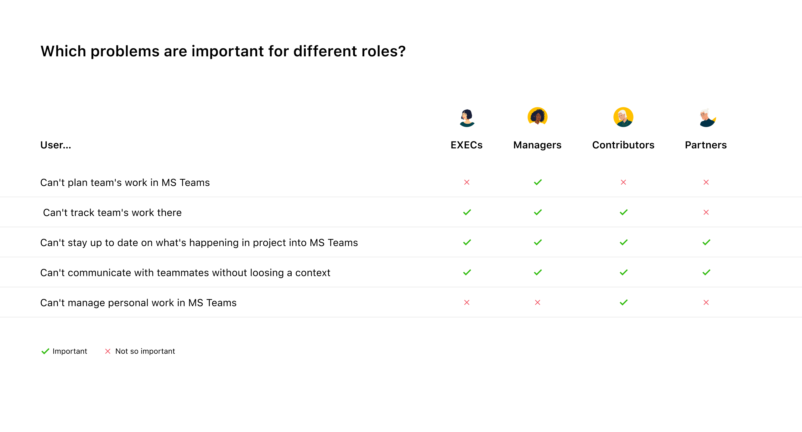Click Contributors checkmark for manage personal work

coord(624,302)
